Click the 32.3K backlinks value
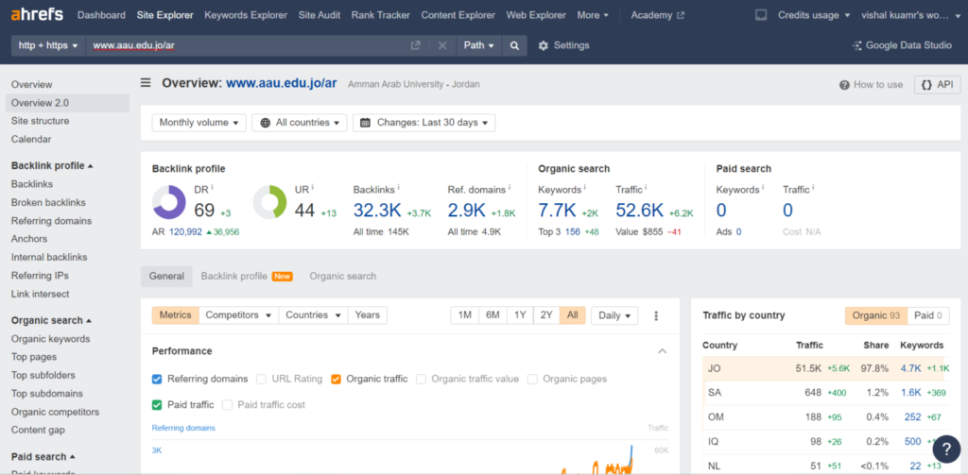Viewport: 968px width, 475px height. [377, 211]
